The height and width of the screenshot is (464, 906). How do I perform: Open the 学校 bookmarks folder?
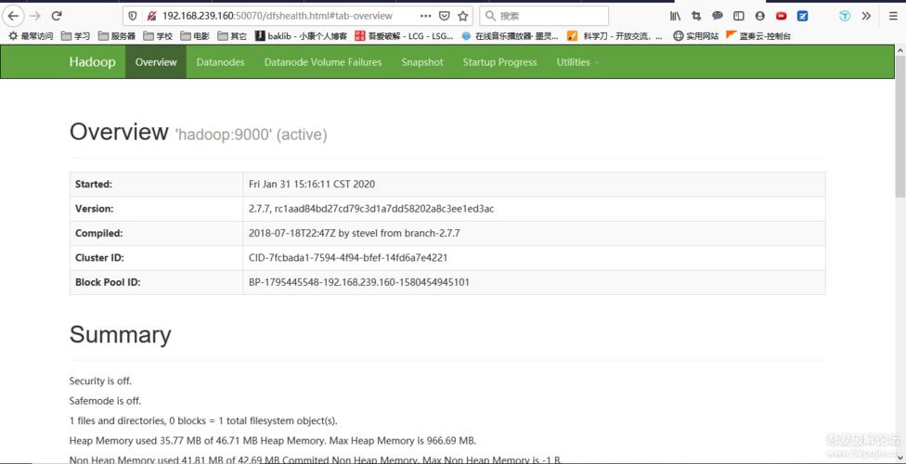tap(158, 36)
